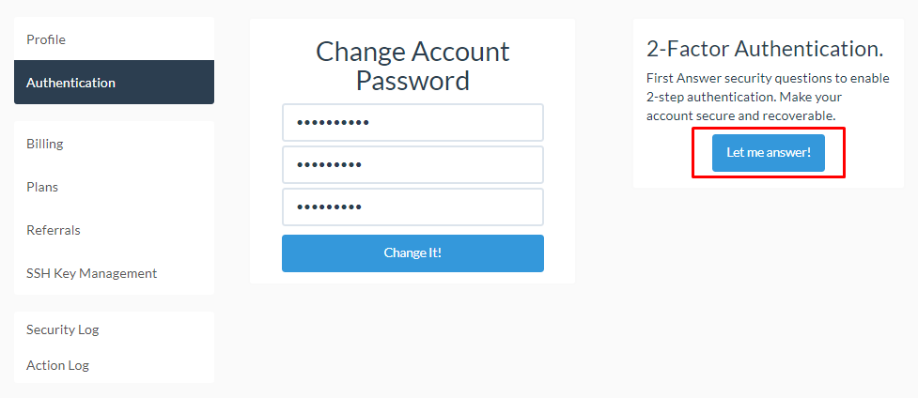Open the Action Log
This screenshot has width=918, height=398.
[57, 365]
